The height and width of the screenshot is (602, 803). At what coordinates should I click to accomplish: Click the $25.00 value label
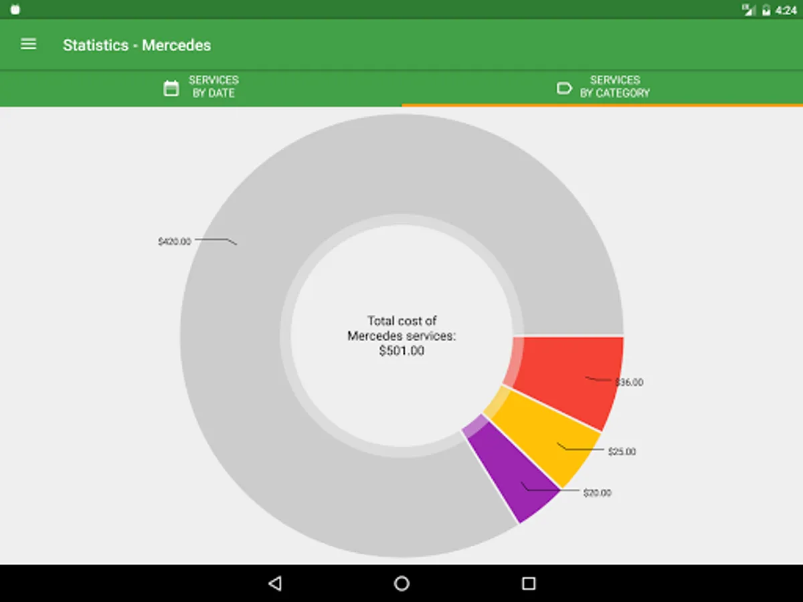[622, 451]
